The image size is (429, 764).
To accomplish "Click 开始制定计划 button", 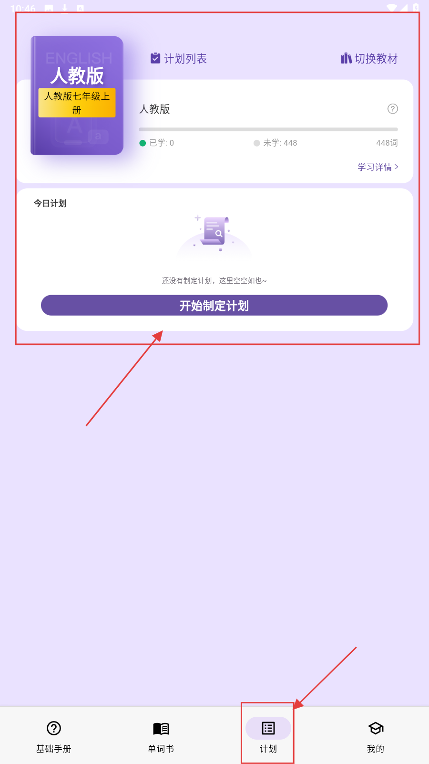I will (214, 305).
